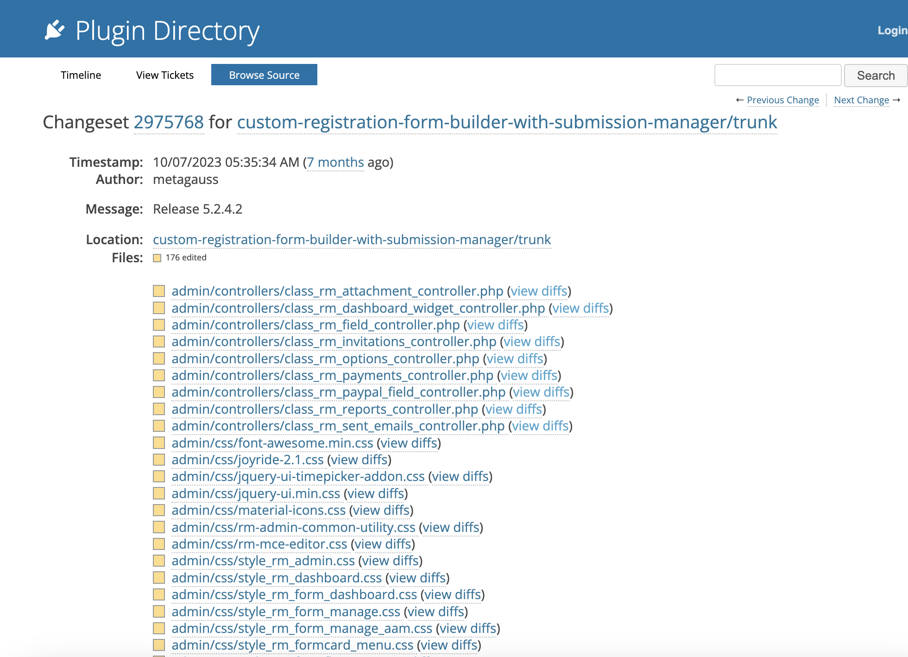Open class_rm_options_controller.php file

point(325,359)
